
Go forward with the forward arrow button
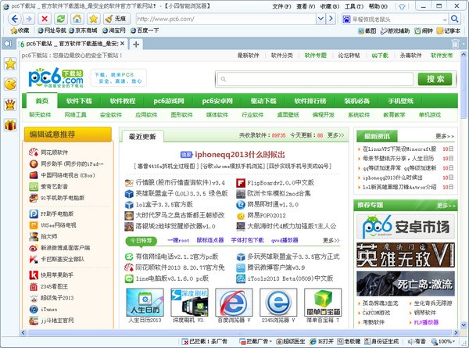29,19
